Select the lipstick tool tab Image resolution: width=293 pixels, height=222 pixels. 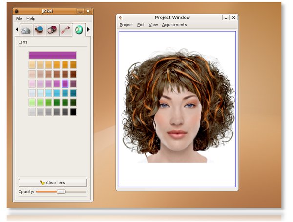click(66, 30)
